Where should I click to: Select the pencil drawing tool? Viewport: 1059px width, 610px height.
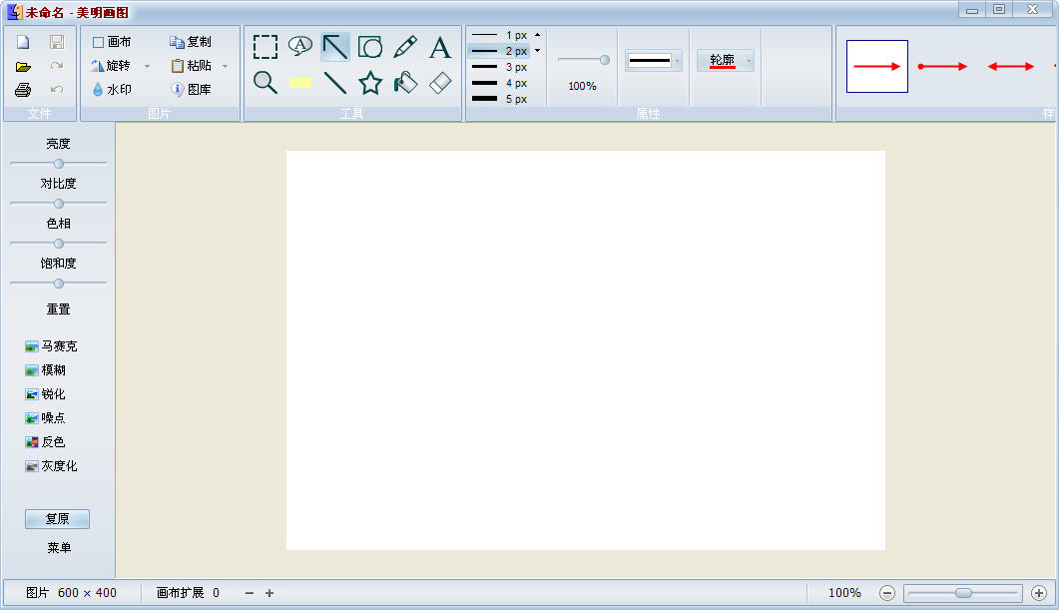[405, 47]
